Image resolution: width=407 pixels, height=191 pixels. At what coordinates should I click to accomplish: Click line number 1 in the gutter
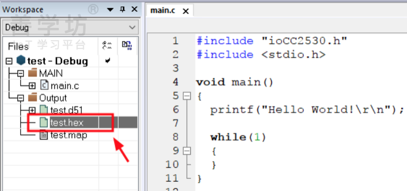176,41
